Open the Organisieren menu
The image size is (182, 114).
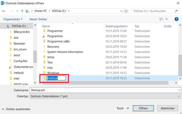click(13, 19)
